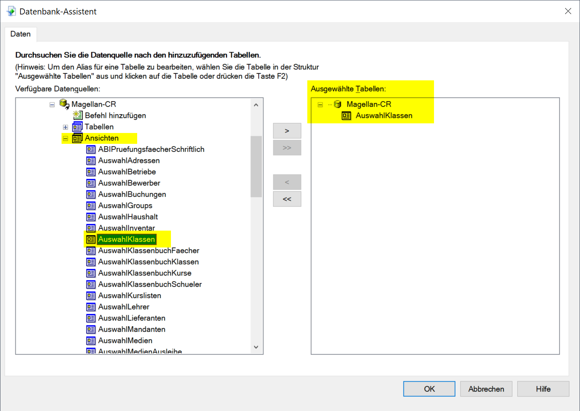This screenshot has height=411, width=580.
Task: Click the Ansichten folder icon
Action: point(77,138)
